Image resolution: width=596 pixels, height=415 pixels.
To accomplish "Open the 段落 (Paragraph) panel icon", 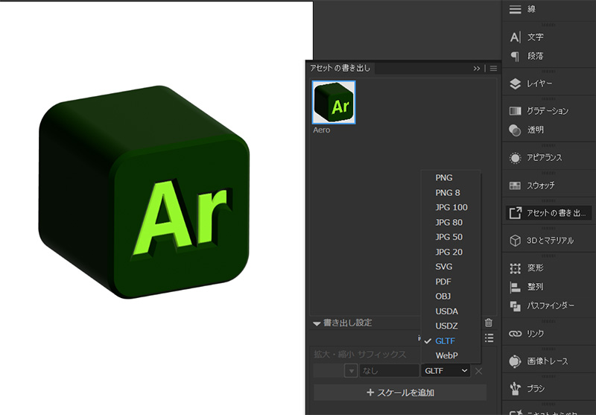I will click(515, 56).
